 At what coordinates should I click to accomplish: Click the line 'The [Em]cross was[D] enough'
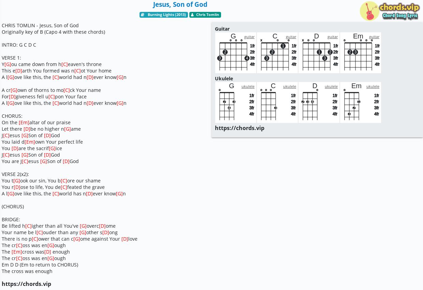(x=36, y=252)
